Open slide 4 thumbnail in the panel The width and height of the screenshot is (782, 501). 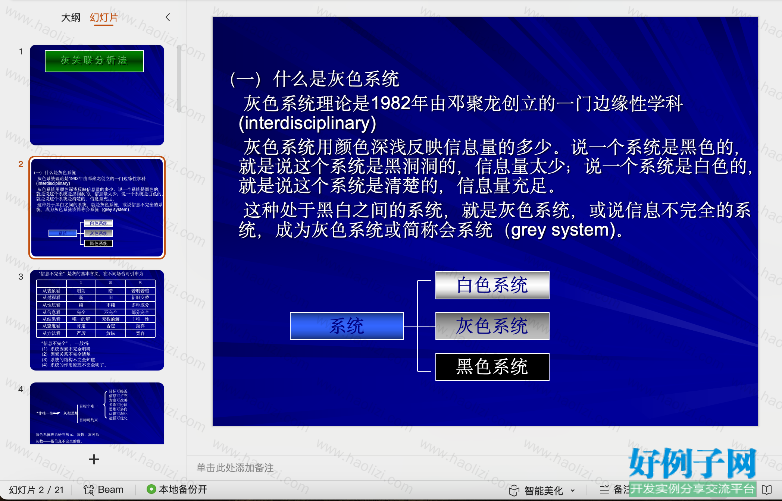click(x=97, y=413)
